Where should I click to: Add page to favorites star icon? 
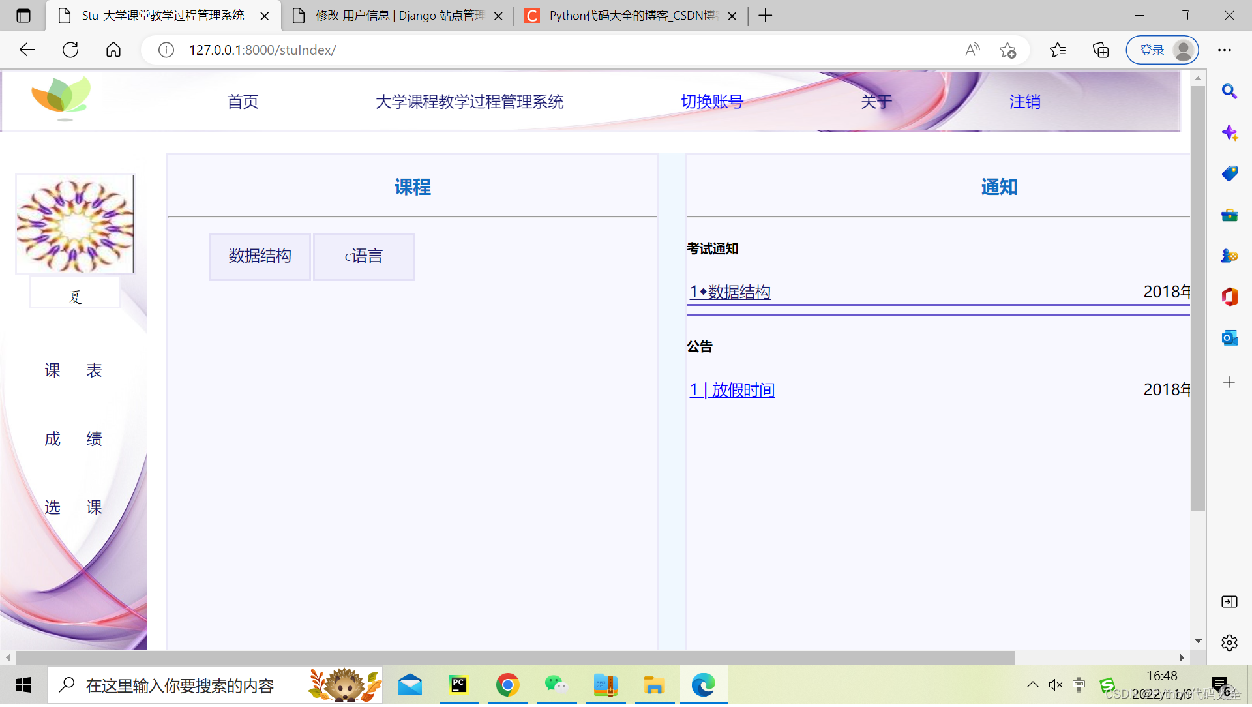point(1007,50)
